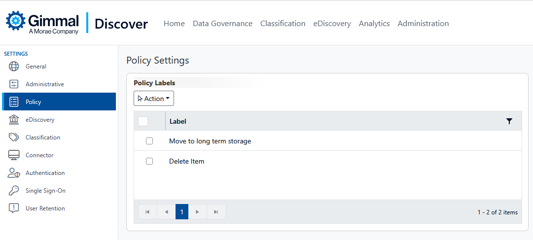The width and height of the screenshot is (533, 240).
Task: Open the Label column filter icon
Action: click(509, 121)
